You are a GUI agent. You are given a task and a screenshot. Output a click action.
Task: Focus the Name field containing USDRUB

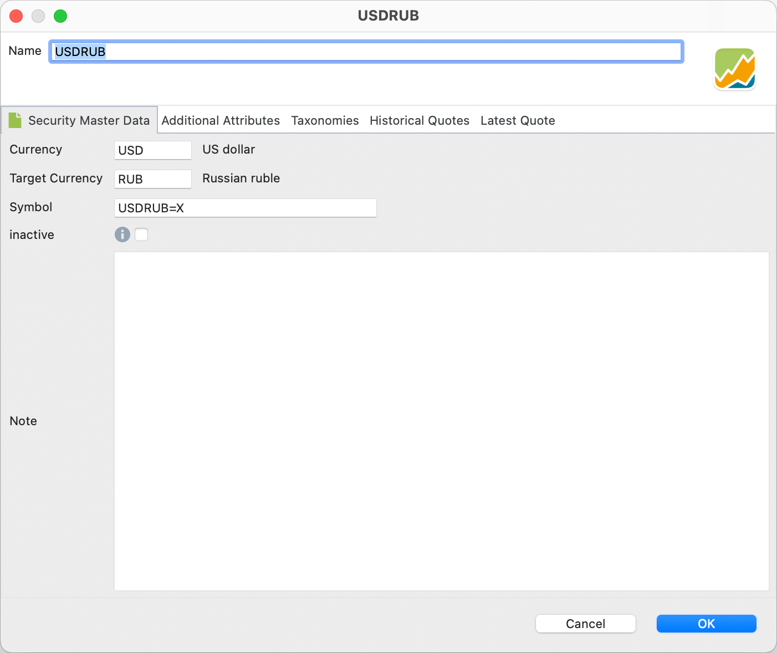(x=366, y=52)
